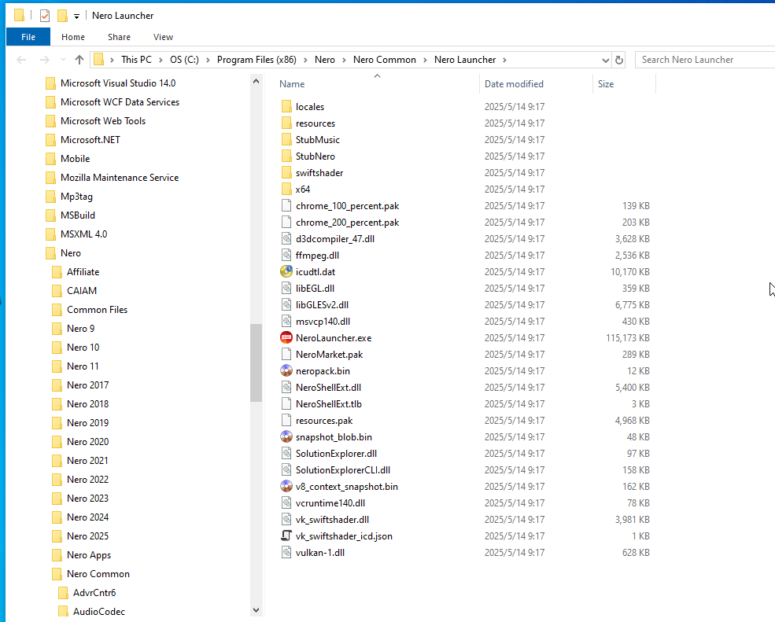The image size is (775, 622).
Task: Click the NeroShellExt.dll file icon
Action: (x=286, y=388)
